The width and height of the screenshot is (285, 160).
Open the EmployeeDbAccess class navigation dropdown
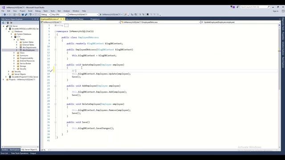[x=161, y=22]
